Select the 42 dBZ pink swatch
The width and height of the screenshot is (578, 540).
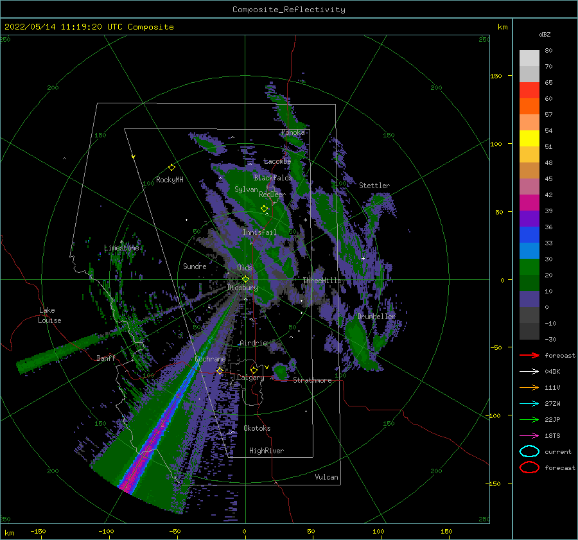point(529,186)
